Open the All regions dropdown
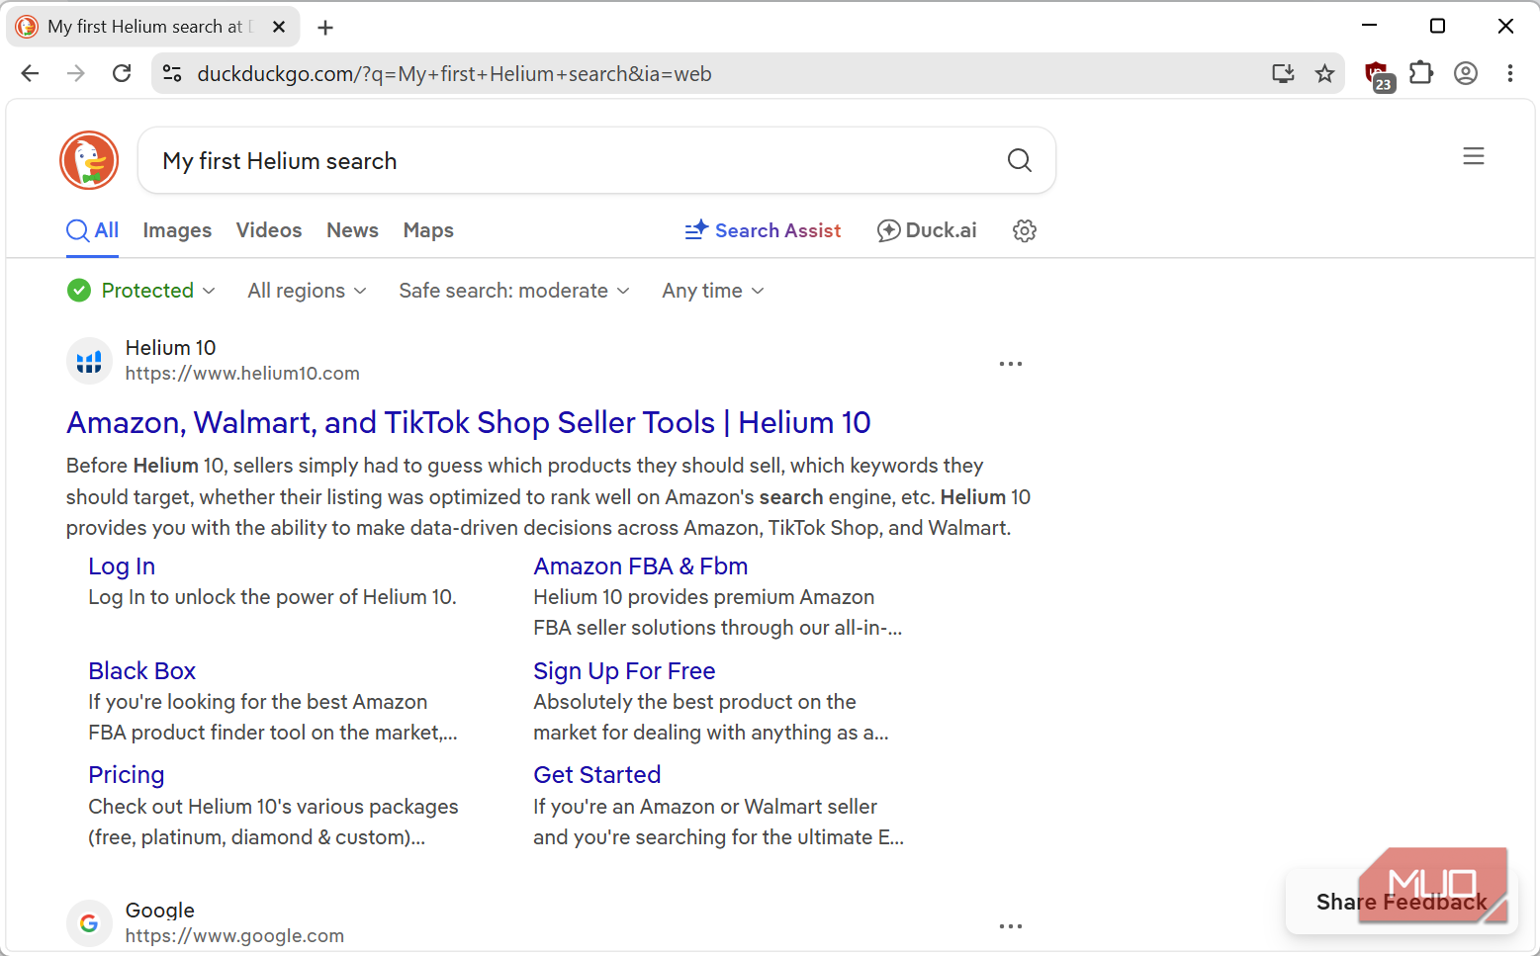Viewport: 1540px width, 956px height. click(x=307, y=291)
